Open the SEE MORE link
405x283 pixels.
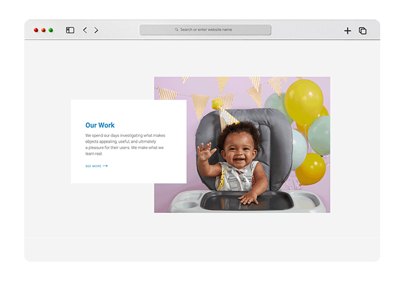tap(93, 166)
